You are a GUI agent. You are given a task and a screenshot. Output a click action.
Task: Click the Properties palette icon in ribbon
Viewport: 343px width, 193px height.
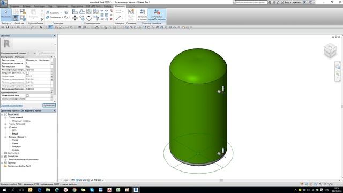(x=16, y=18)
